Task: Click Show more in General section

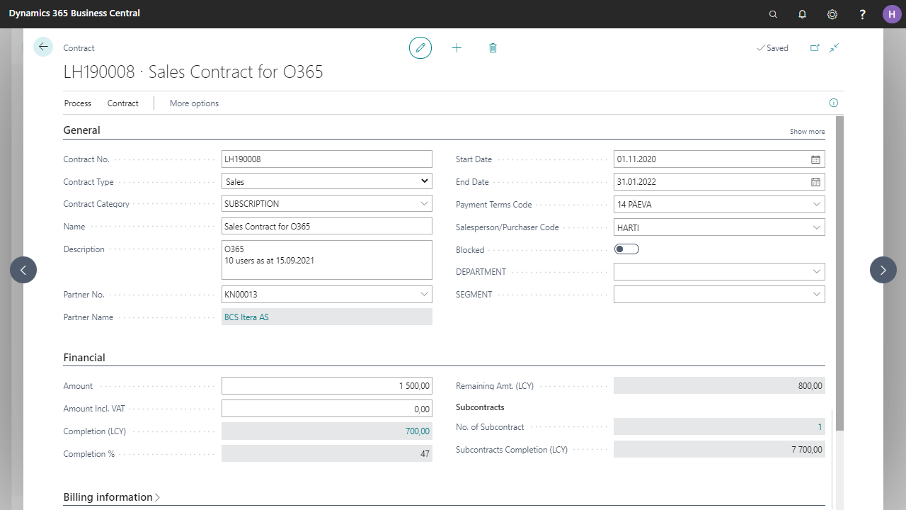Action: pos(807,132)
